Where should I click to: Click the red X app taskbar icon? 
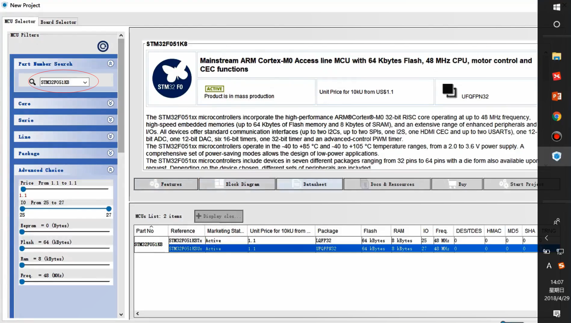click(x=556, y=76)
